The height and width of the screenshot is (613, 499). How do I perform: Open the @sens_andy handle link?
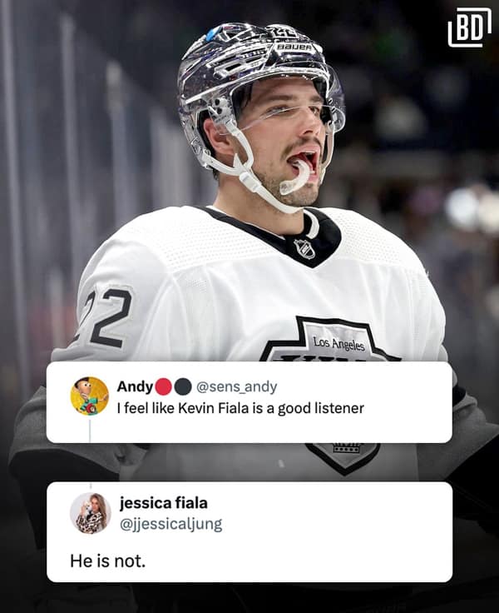pos(237,386)
